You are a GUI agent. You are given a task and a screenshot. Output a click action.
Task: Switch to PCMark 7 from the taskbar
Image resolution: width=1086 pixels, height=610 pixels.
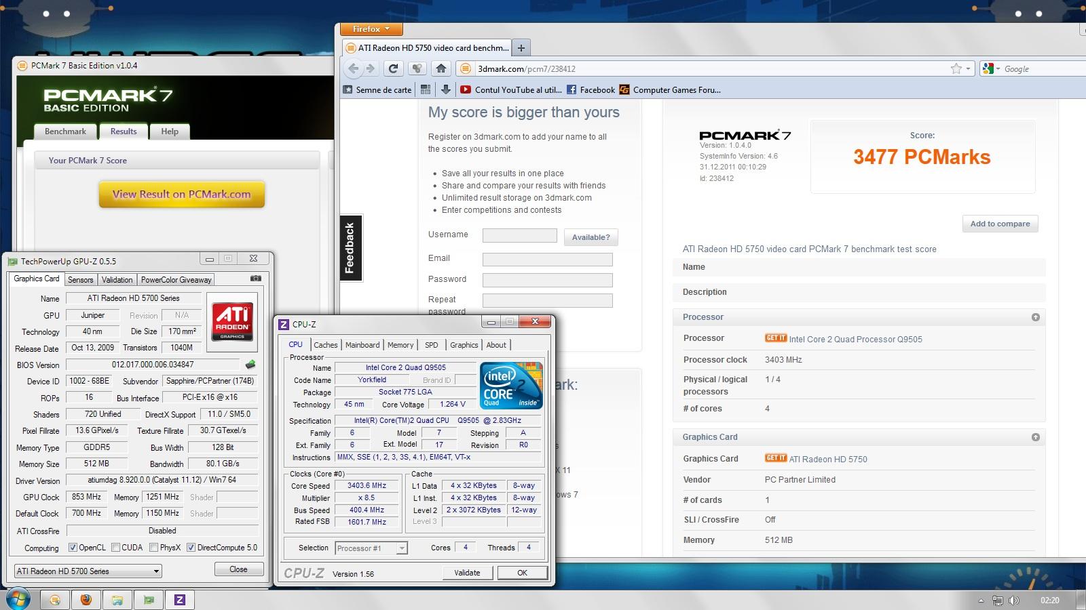pyautogui.click(x=55, y=600)
